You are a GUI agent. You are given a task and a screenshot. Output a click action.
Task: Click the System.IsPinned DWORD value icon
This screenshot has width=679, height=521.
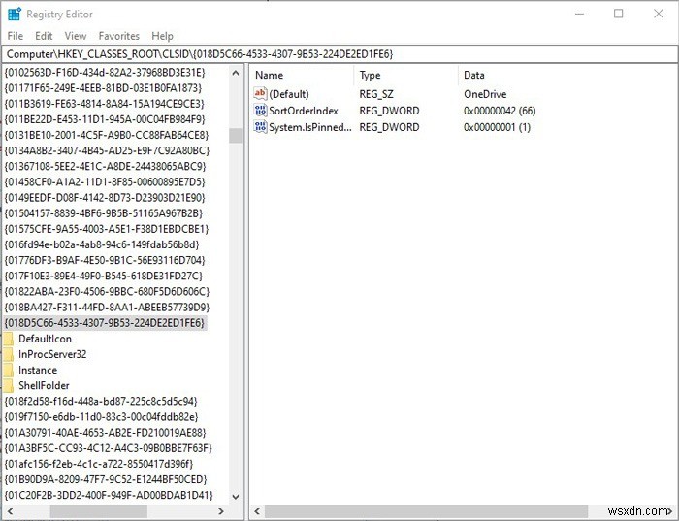click(260, 127)
